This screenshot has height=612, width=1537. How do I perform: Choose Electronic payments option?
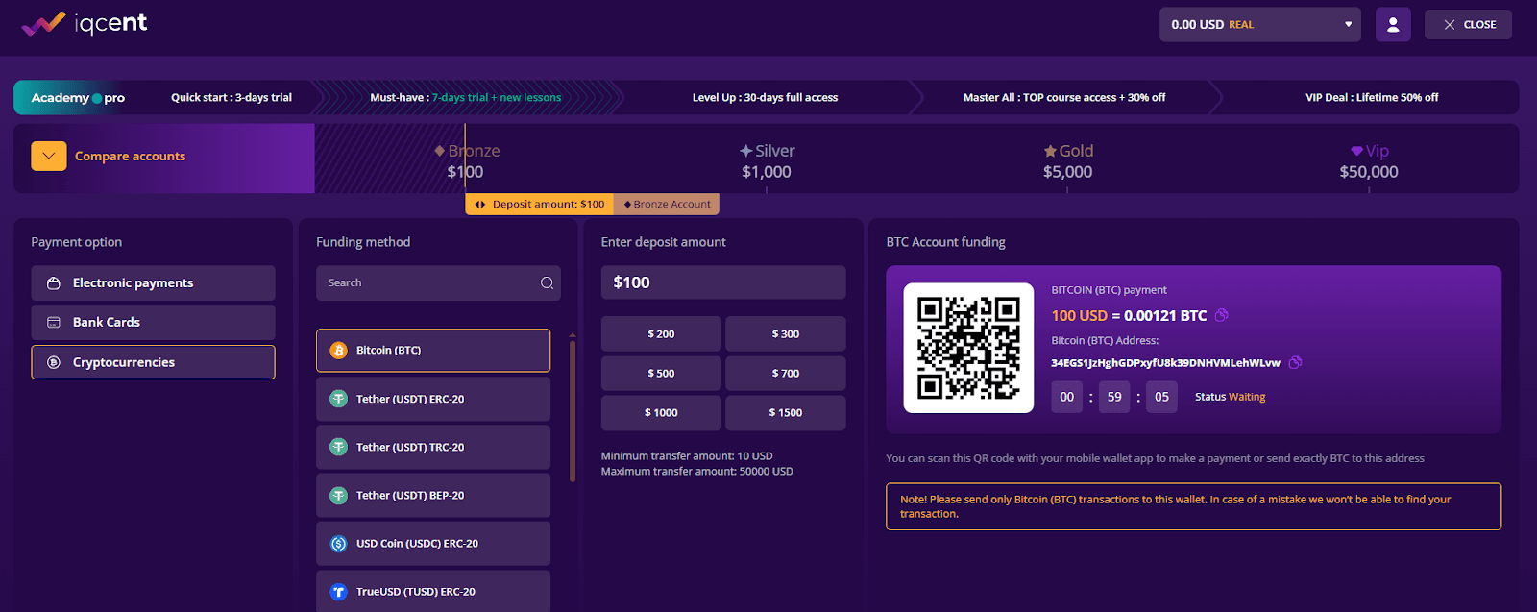[153, 283]
